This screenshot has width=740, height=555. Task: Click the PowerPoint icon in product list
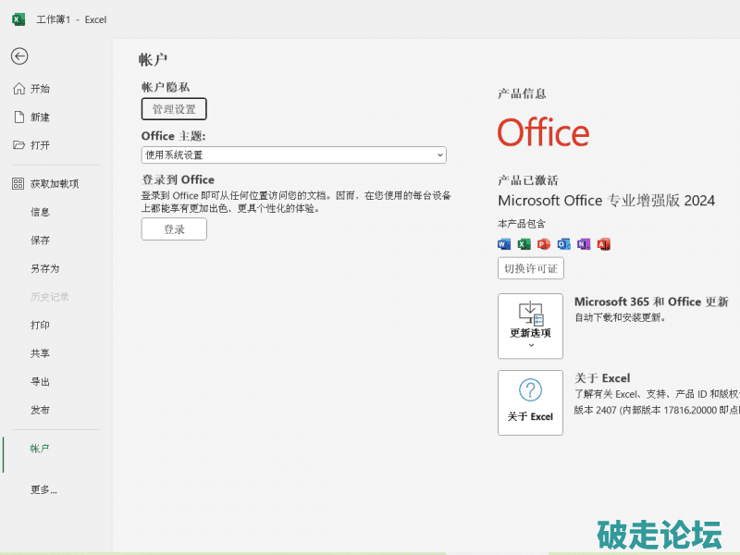544,244
